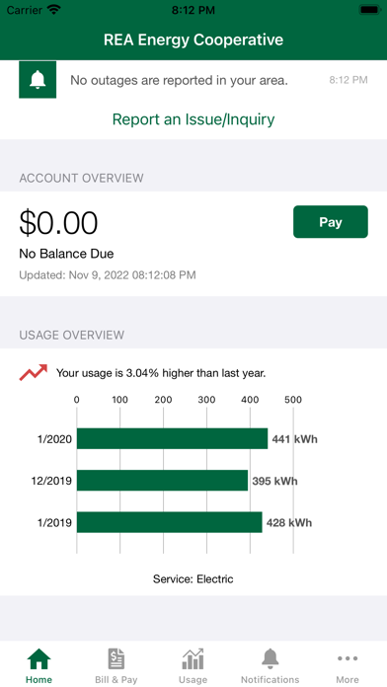Tap the $0.00 balance amount
Screen dimensions: 387x687
pyautogui.click(x=58, y=222)
